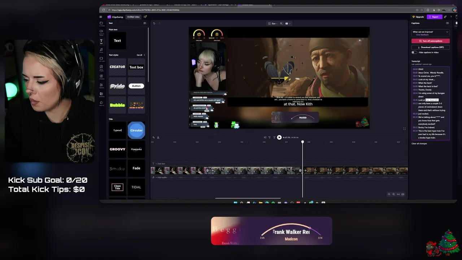Select the Clean Title style
Viewport: 462px width, 260px height.
[x=117, y=187]
